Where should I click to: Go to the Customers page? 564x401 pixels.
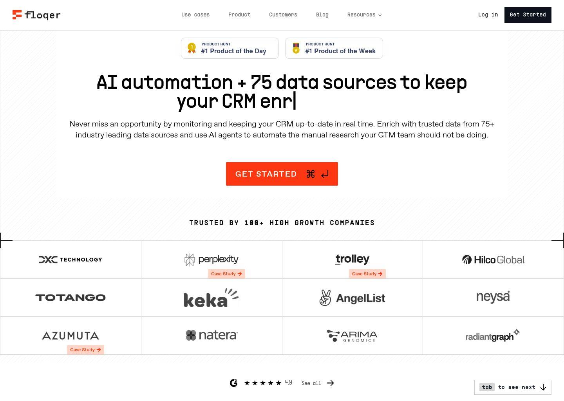[x=283, y=15]
